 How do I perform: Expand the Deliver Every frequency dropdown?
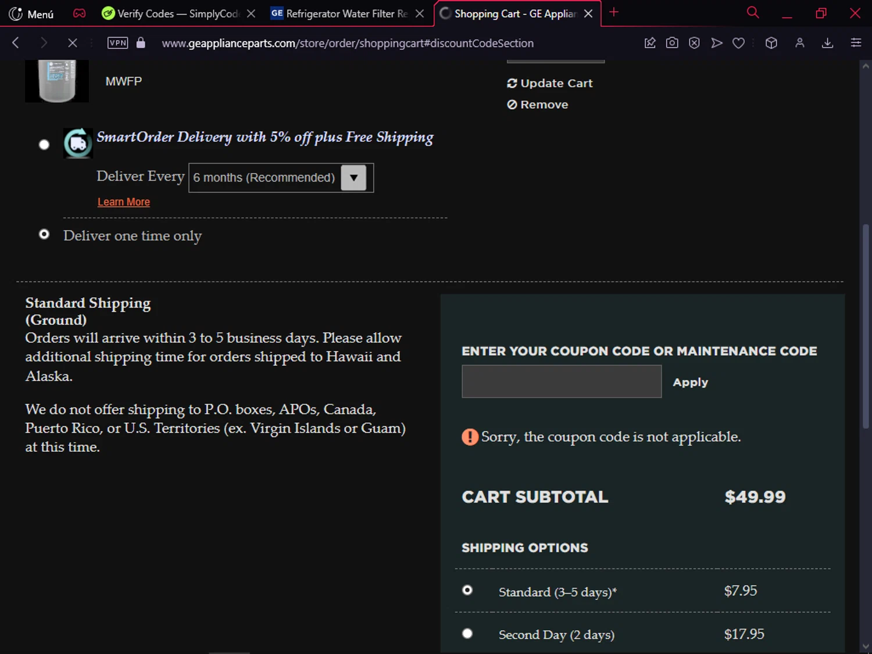pos(353,178)
